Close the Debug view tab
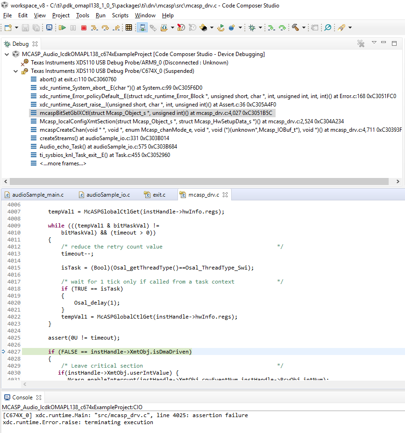405x433 pixels. 35,44
